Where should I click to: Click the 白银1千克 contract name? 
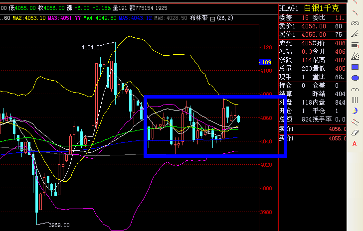322,8
